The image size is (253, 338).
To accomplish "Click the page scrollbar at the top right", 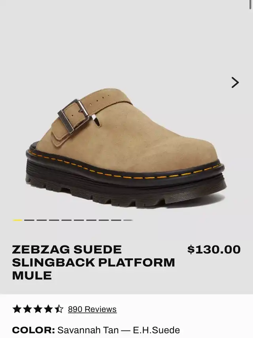I will tap(250, 5).
